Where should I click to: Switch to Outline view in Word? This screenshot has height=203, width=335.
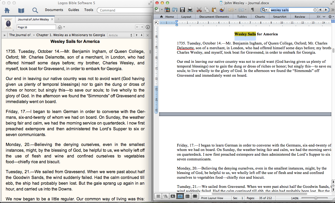pos(165,196)
